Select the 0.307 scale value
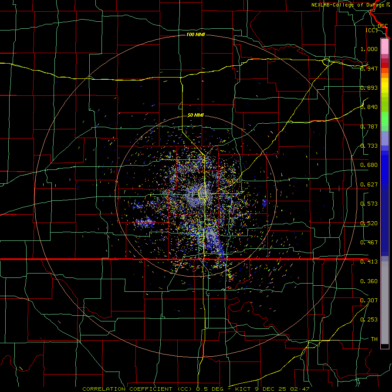392x392 pixels. pyautogui.click(x=369, y=301)
